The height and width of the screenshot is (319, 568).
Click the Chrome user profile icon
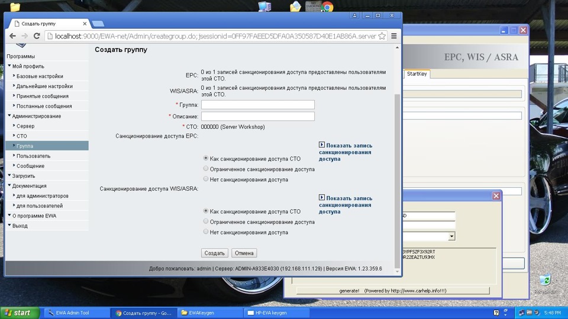[x=354, y=15]
